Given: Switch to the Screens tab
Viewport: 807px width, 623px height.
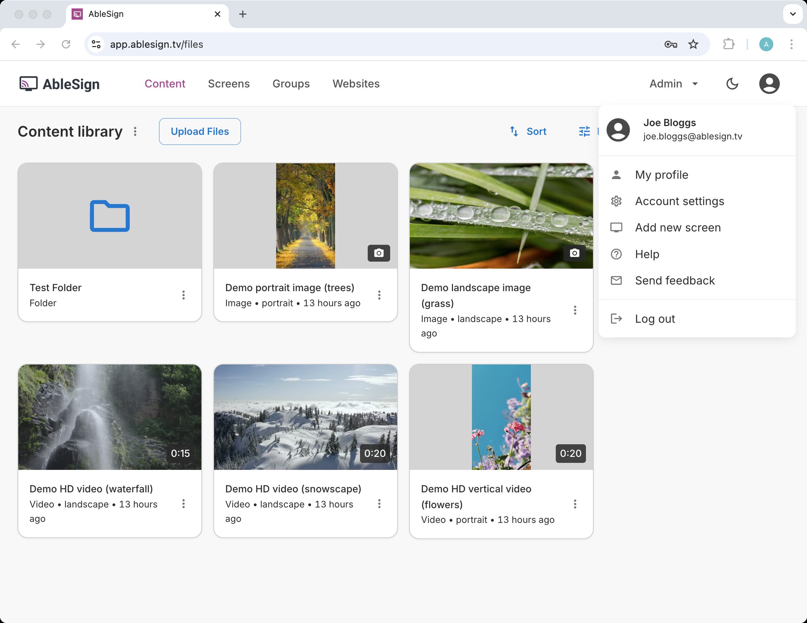Looking at the screenshot, I should click(x=229, y=84).
